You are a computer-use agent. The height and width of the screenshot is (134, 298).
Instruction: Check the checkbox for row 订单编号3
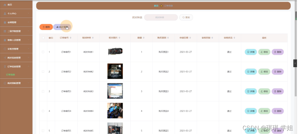43,91
